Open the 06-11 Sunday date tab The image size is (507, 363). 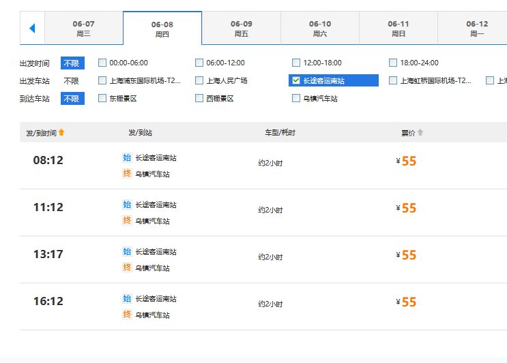[399, 28]
